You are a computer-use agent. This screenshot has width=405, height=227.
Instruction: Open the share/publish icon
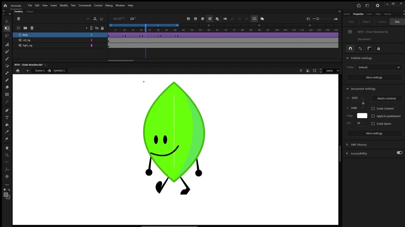(359, 5)
